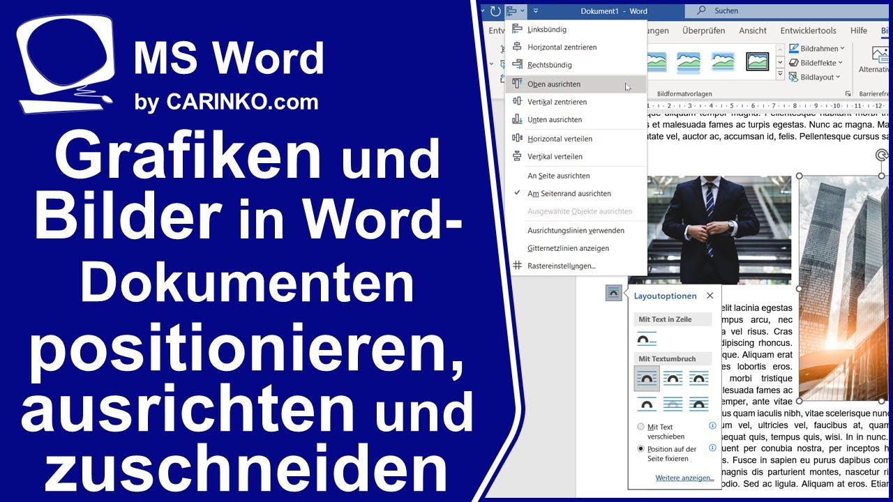The image size is (893, 502).
Task: Click info icon next to Position auf der Seite
Action: (712, 448)
